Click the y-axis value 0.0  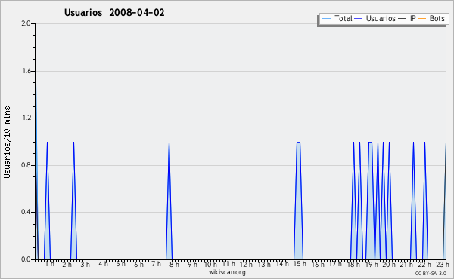[x=26, y=259]
